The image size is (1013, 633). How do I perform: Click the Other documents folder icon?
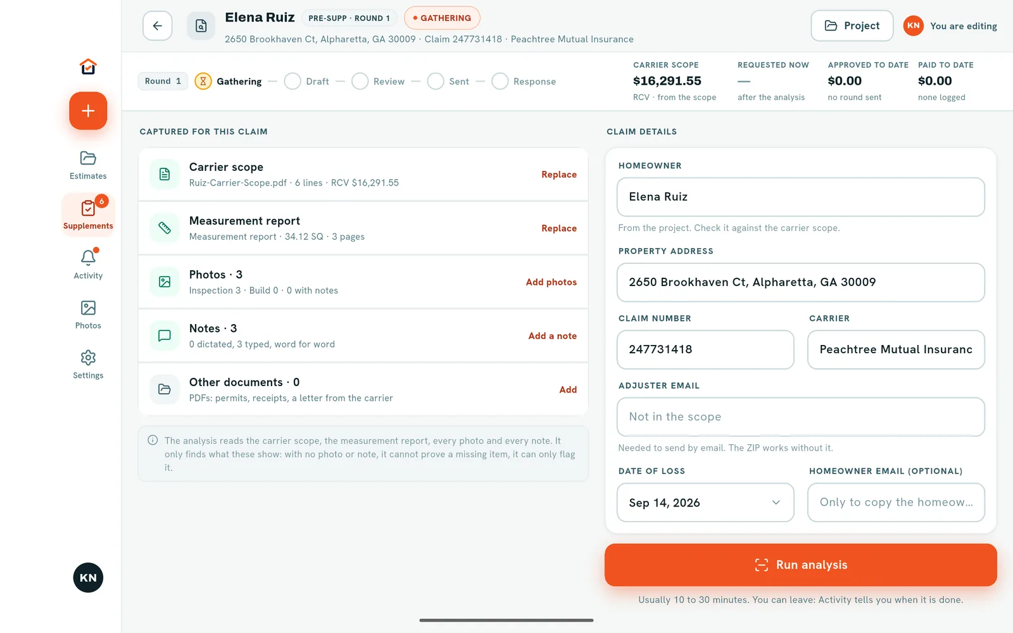[165, 389]
